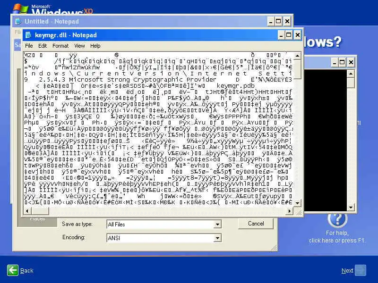Maximize the keymgr.dll Notepad window

coord(289,35)
